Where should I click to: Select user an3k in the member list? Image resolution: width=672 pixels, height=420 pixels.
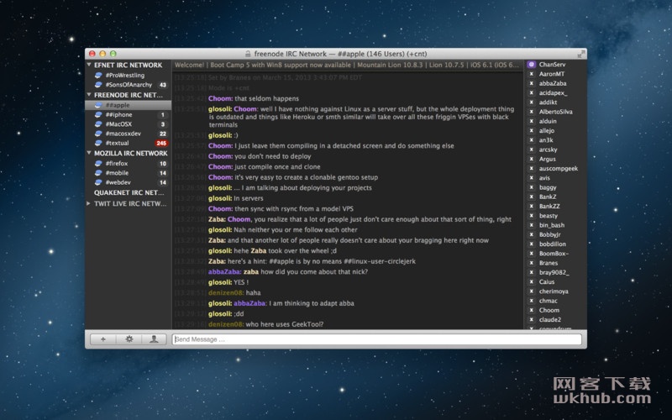tap(546, 139)
